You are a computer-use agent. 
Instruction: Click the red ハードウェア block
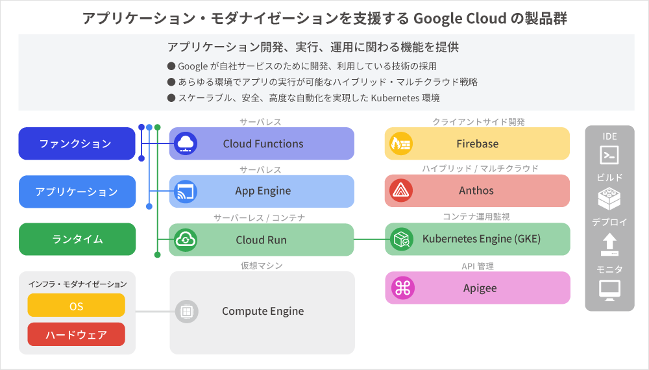[76, 335]
